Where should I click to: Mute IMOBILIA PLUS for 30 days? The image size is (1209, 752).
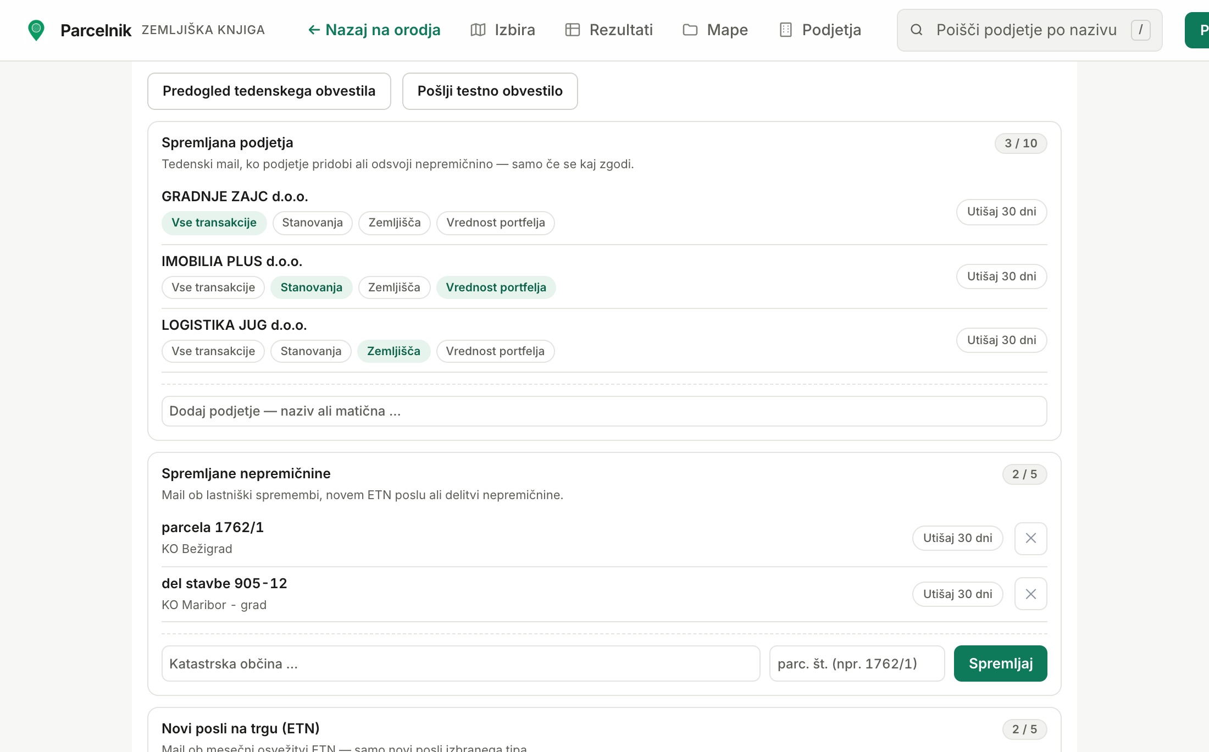[x=1002, y=277]
